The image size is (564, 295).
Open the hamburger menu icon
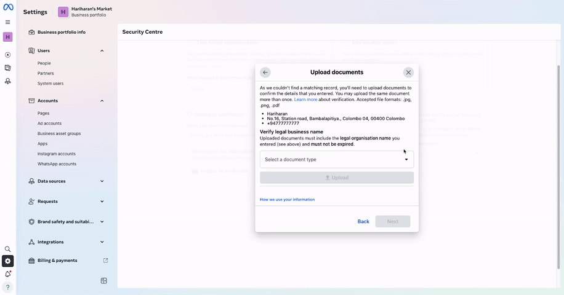coord(7,22)
